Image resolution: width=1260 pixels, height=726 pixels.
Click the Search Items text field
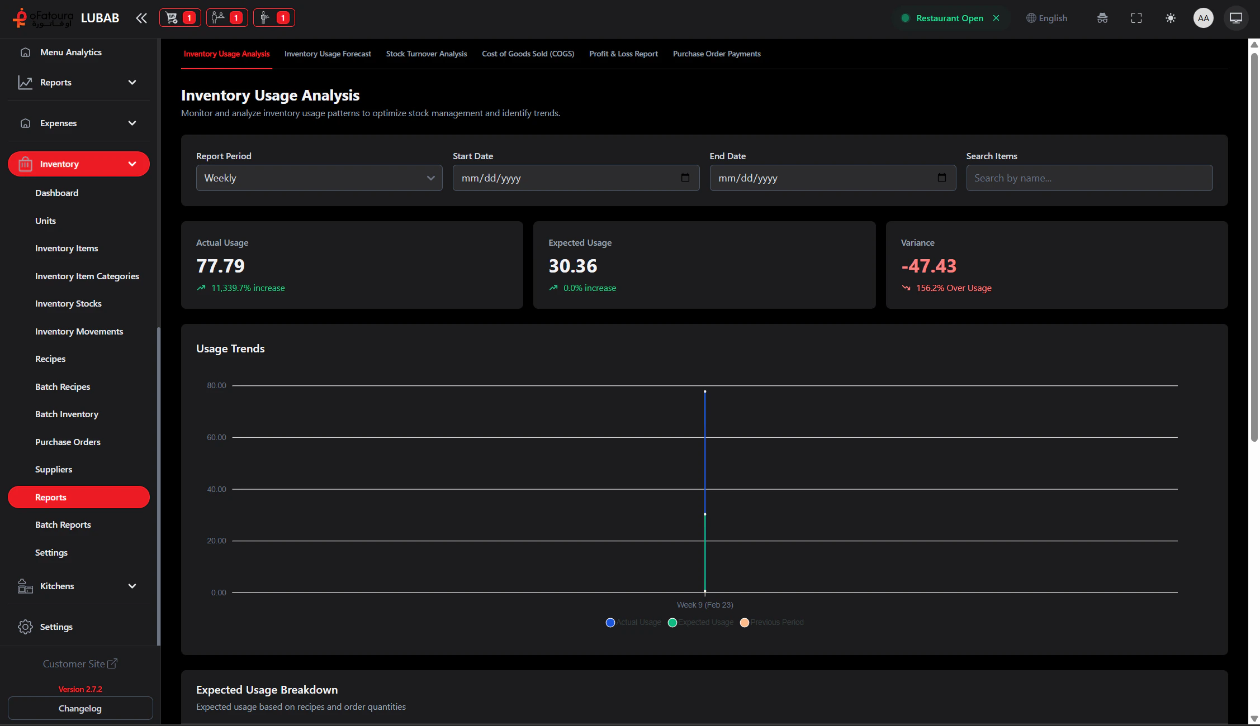coord(1088,178)
